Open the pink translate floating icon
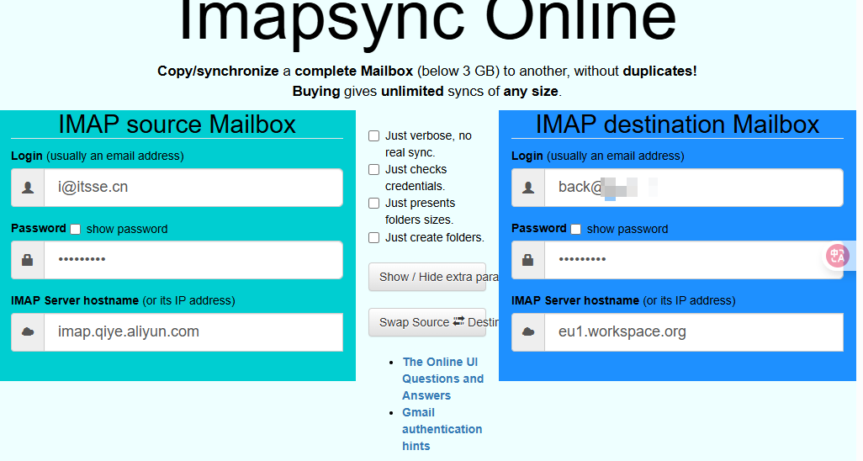This screenshot has height=461, width=863. coord(838,256)
